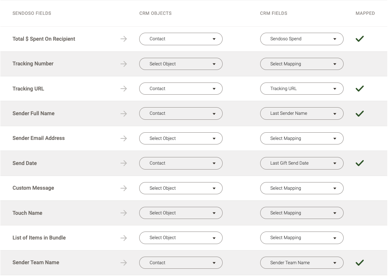Open Select Object dropdown for Tracking Number
The image size is (388, 276).
(181, 64)
